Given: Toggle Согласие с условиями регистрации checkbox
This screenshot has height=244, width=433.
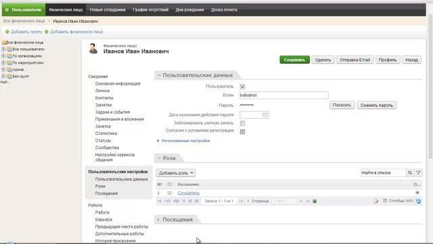Looking at the screenshot, I should [x=242, y=131].
